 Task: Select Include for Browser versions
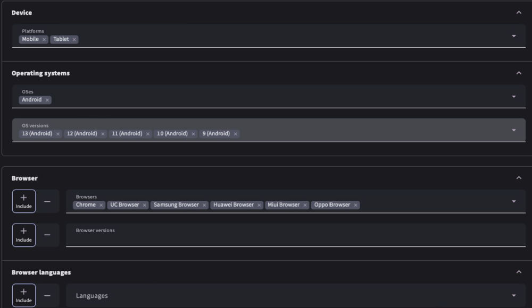[x=24, y=235]
